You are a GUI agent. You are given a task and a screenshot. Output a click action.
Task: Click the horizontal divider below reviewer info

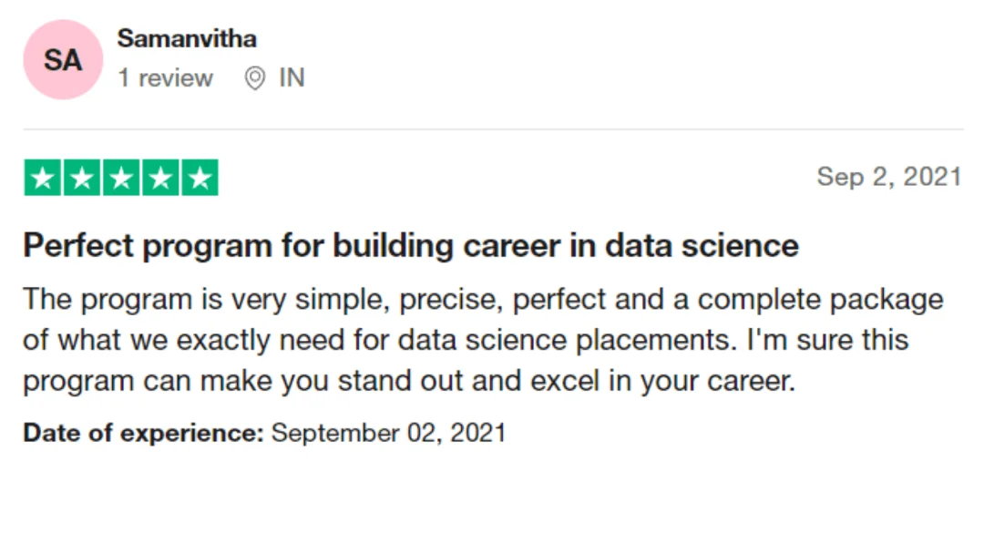493,129
